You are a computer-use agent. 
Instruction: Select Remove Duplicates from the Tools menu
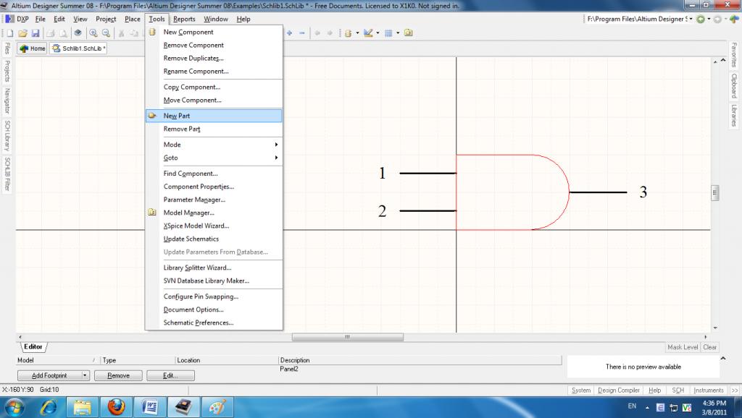tap(193, 58)
